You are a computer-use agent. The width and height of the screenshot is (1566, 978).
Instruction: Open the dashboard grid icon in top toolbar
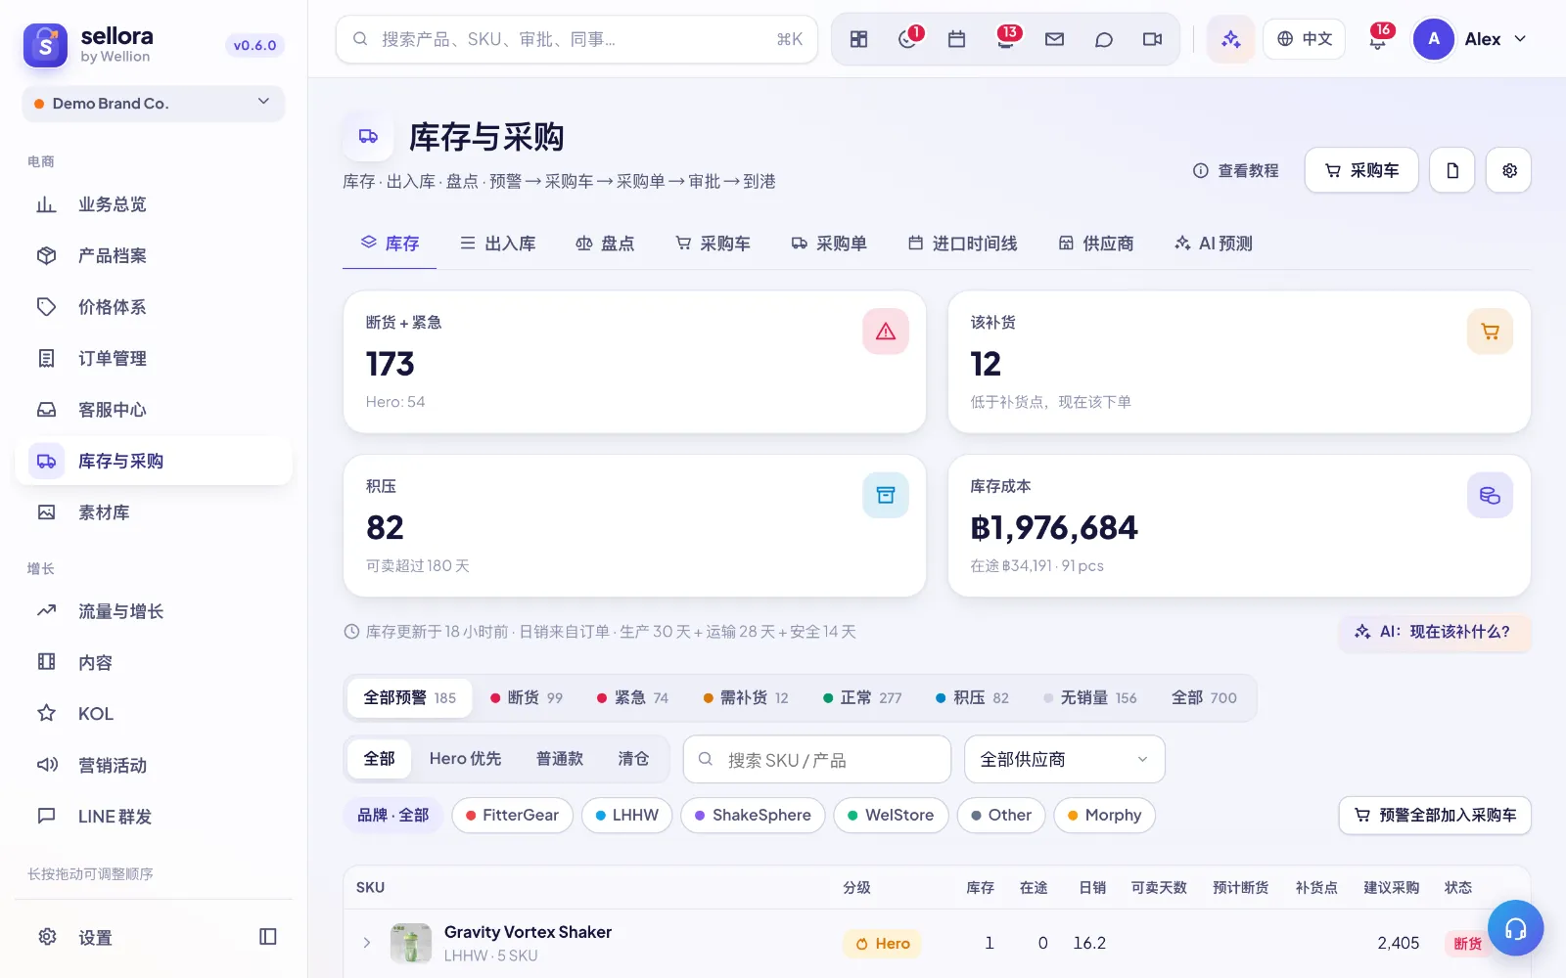[858, 39]
